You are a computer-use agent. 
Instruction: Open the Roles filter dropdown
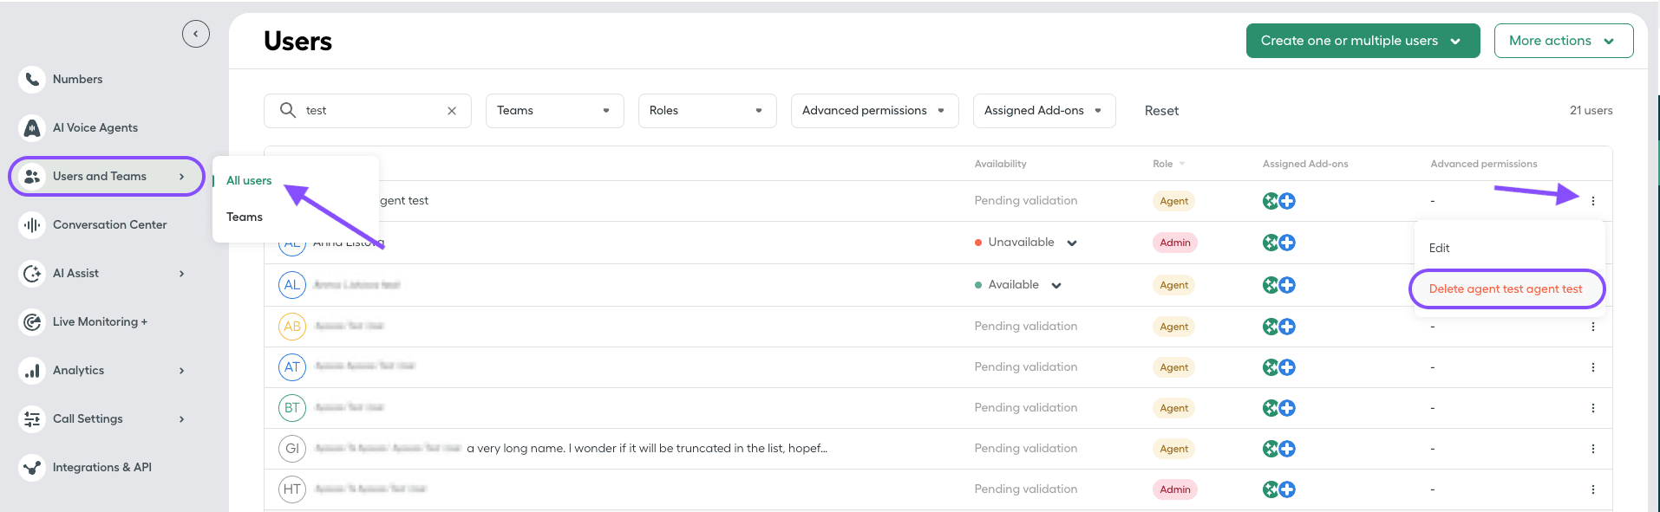pos(708,111)
